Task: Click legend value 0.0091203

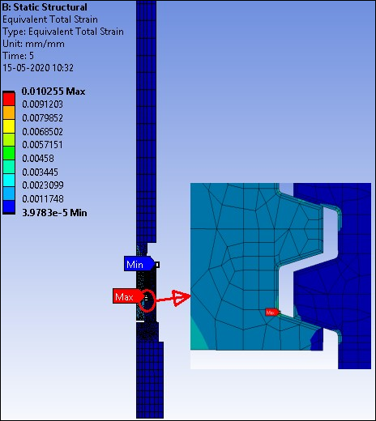Action: [42, 104]
